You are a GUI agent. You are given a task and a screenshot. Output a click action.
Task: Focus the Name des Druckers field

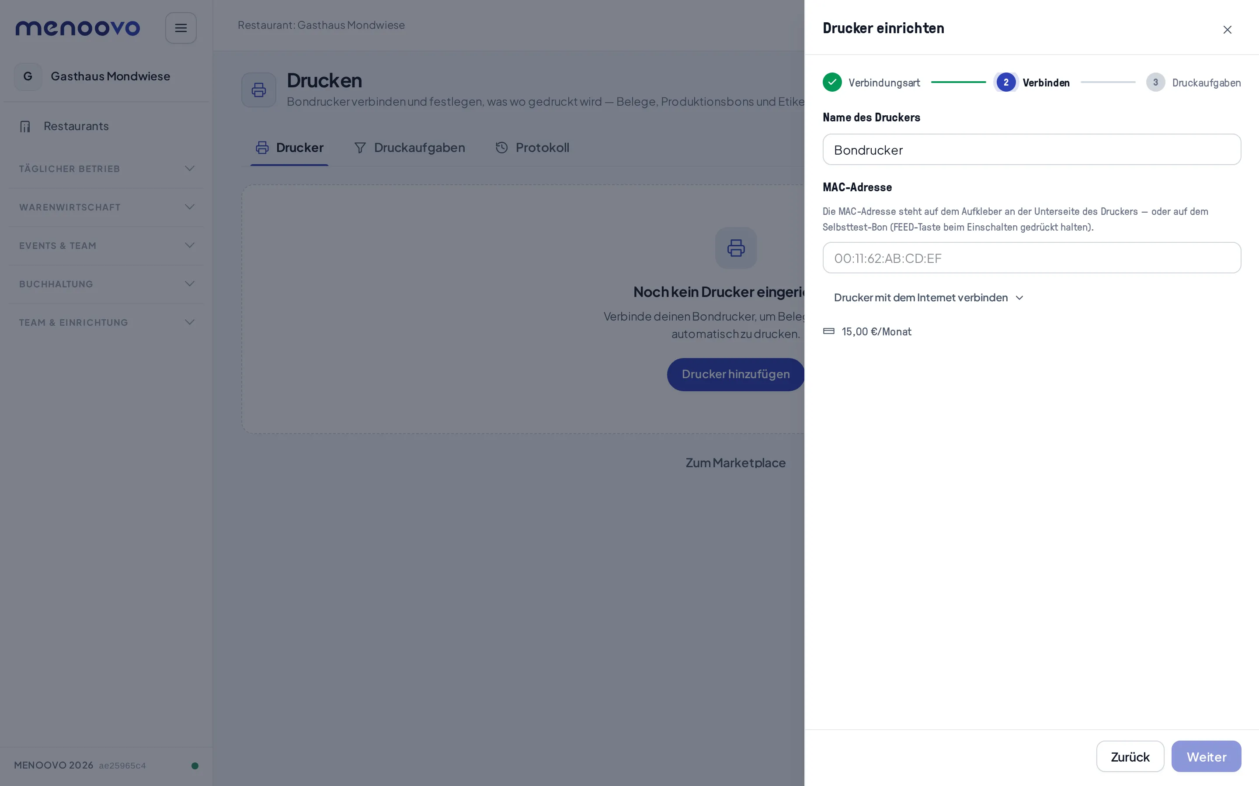click(1031, 150)
